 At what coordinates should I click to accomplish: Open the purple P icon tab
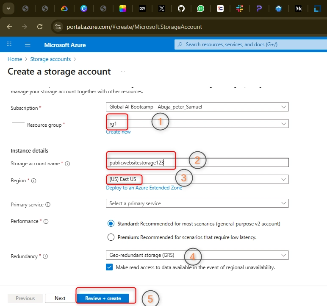pyautogui.click(x=259, y=8)
